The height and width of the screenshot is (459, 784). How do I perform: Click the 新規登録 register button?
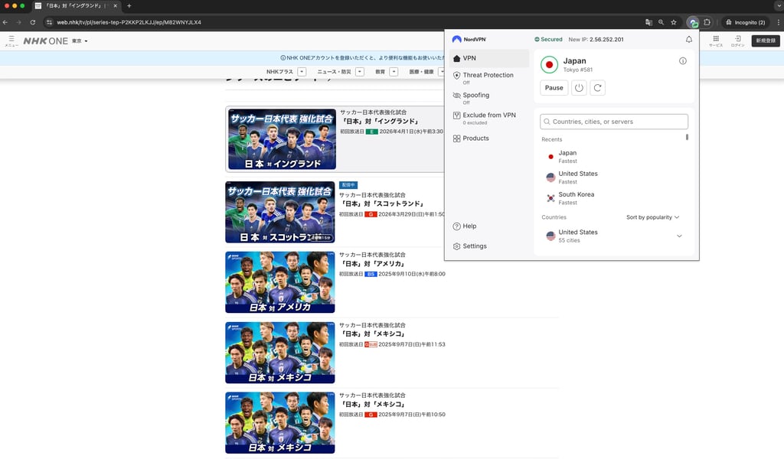pyautogui.click(x=766, y=41)
